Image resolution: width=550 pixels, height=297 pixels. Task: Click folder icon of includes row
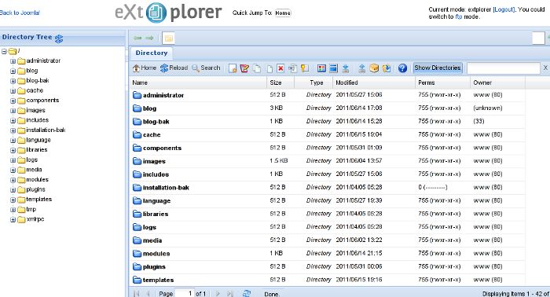(137, 174)
